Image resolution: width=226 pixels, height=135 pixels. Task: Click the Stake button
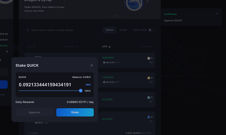tap(75, 112)
